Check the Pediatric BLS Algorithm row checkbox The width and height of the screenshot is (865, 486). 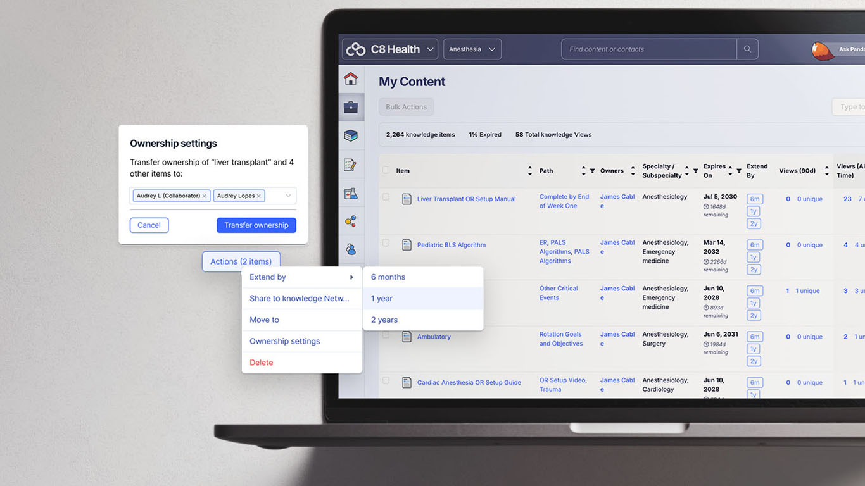tap(386, 242)
